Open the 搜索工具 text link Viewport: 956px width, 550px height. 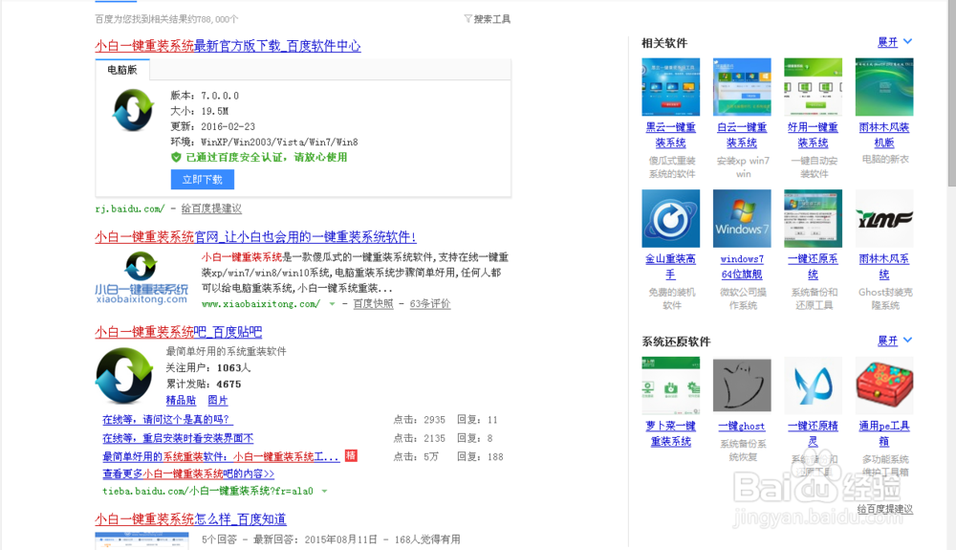tap(492, 19)
